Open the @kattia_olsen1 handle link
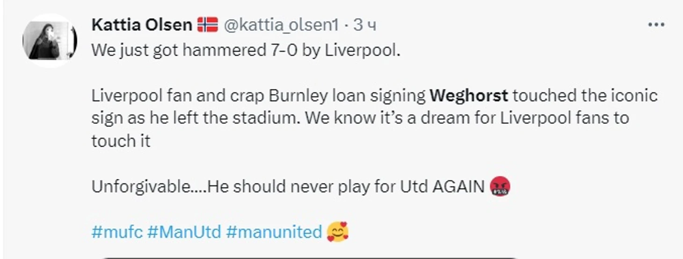 pyautogui.click(x=282, y=25)
